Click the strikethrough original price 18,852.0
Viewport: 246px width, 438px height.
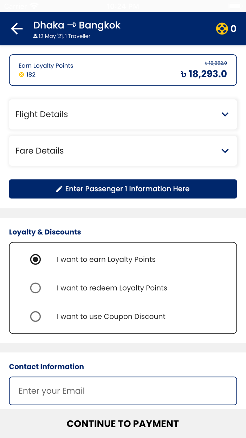click(215, 63)
